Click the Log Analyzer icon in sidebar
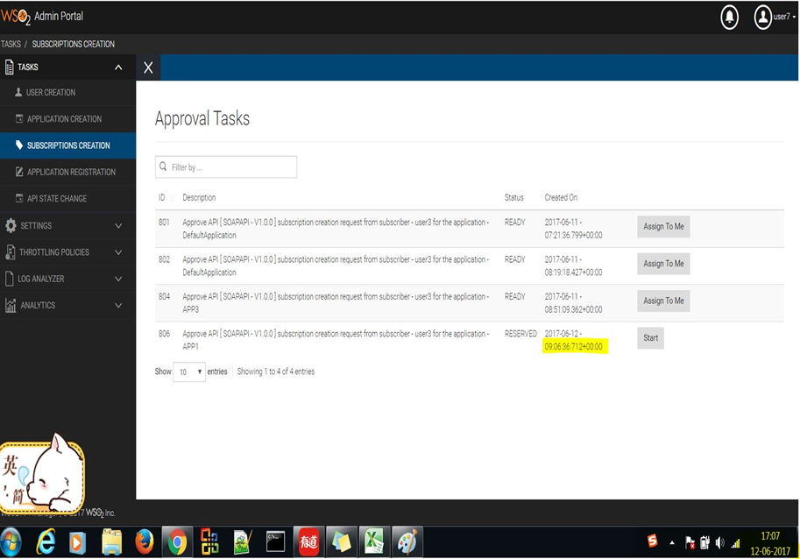The image size is (800, 559). pos(9,279)
